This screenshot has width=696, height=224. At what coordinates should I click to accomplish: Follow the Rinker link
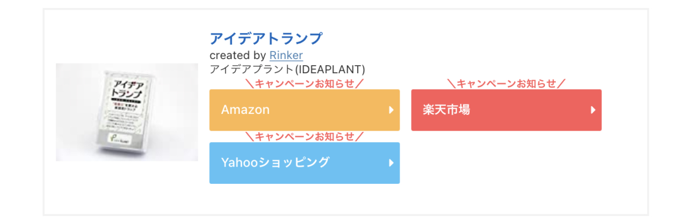click(x=286, y=55)
